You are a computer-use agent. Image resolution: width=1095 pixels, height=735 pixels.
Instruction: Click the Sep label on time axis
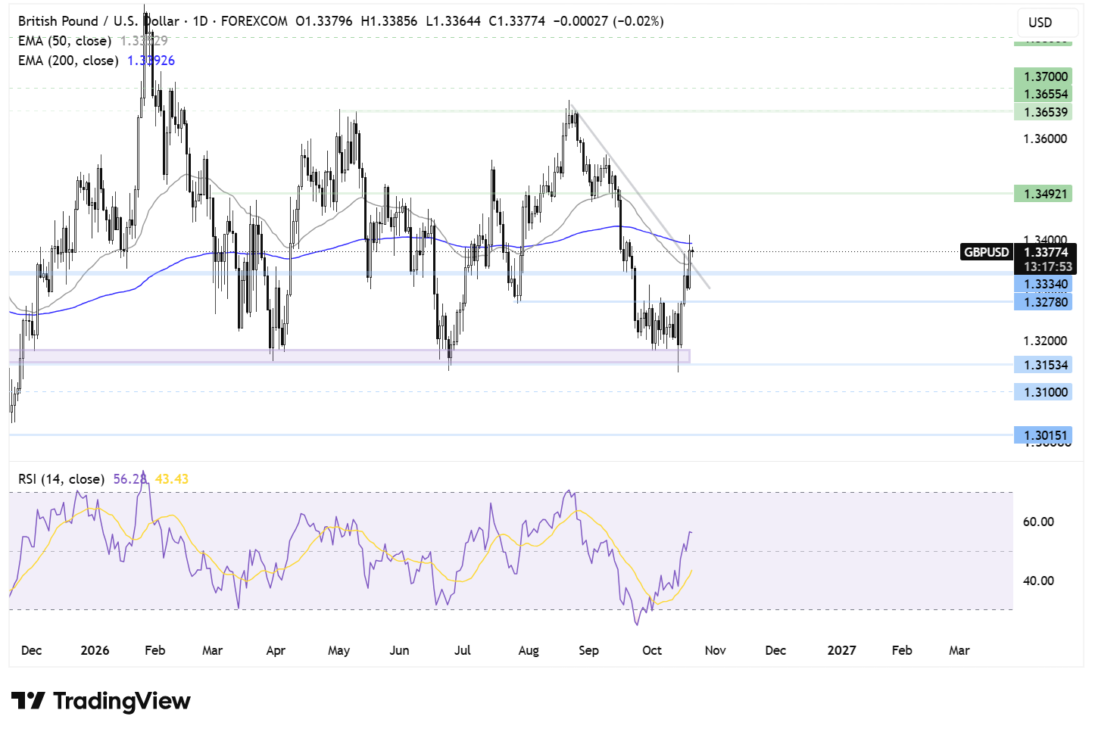point(588,650)
